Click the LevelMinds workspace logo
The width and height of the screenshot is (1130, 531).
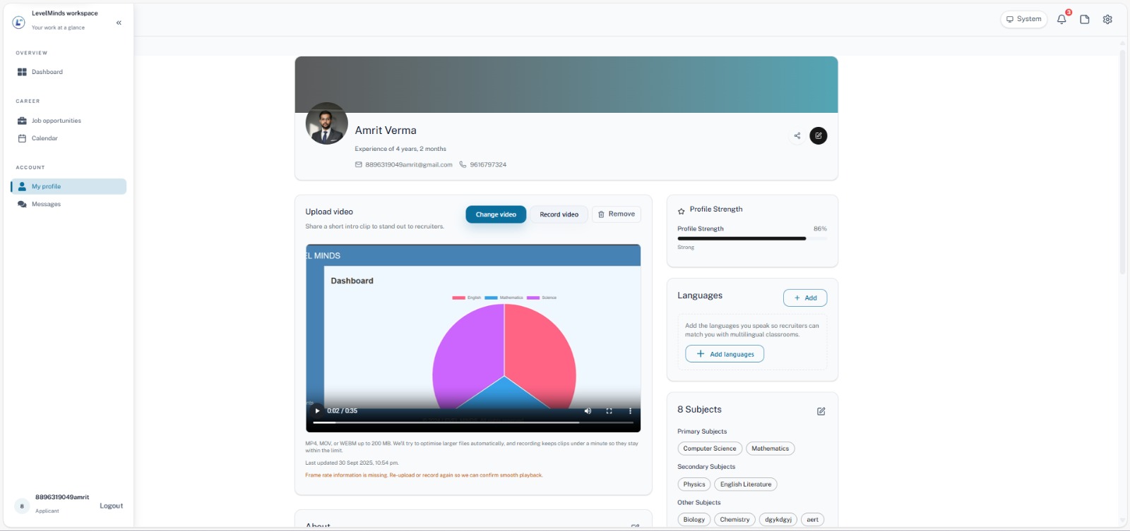coord(19,23)
